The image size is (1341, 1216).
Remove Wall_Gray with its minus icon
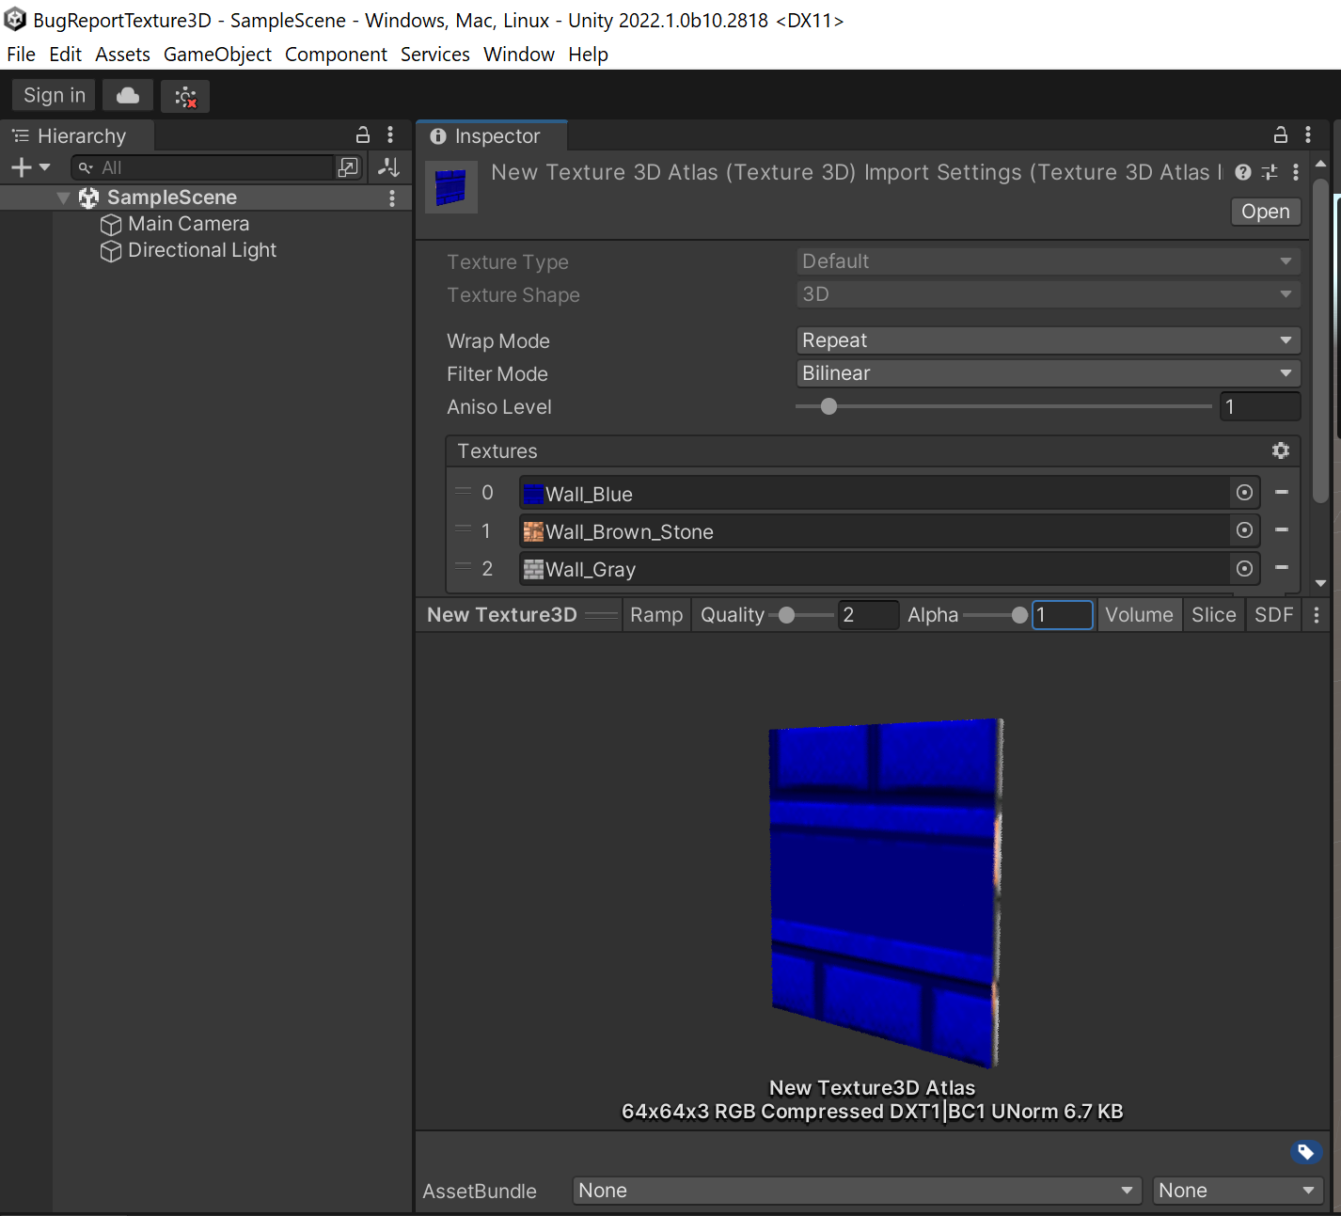(x=1281, y=568)
